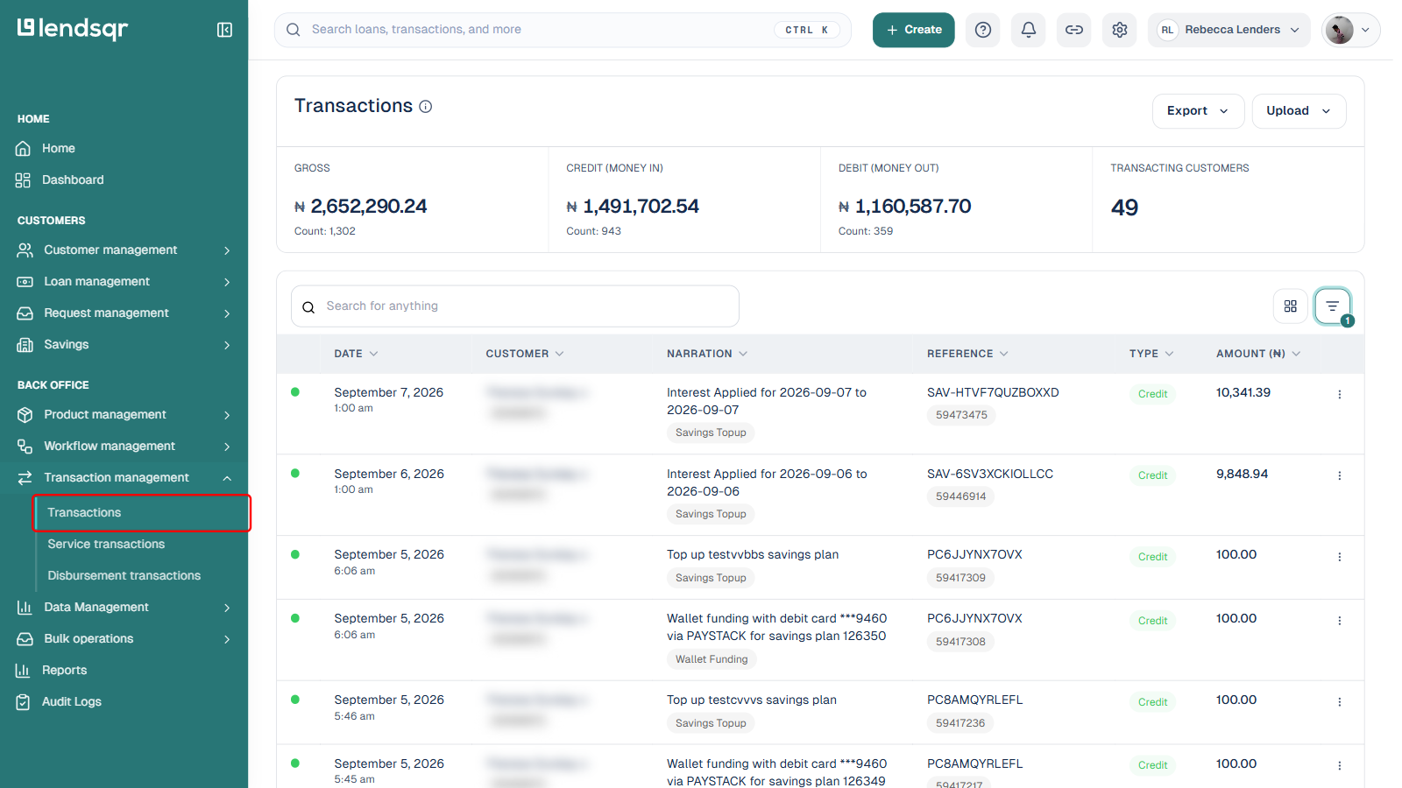Open the filter icon with badge
Viewport: 1402px width, 788px height.
point(1333,306)
